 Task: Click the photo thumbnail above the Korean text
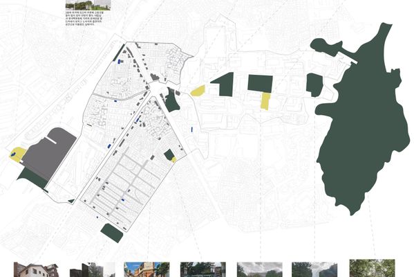coord(88,5)
